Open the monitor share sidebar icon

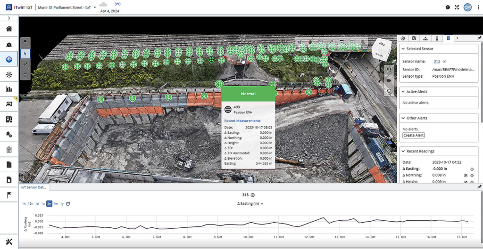tap(9, 104)
